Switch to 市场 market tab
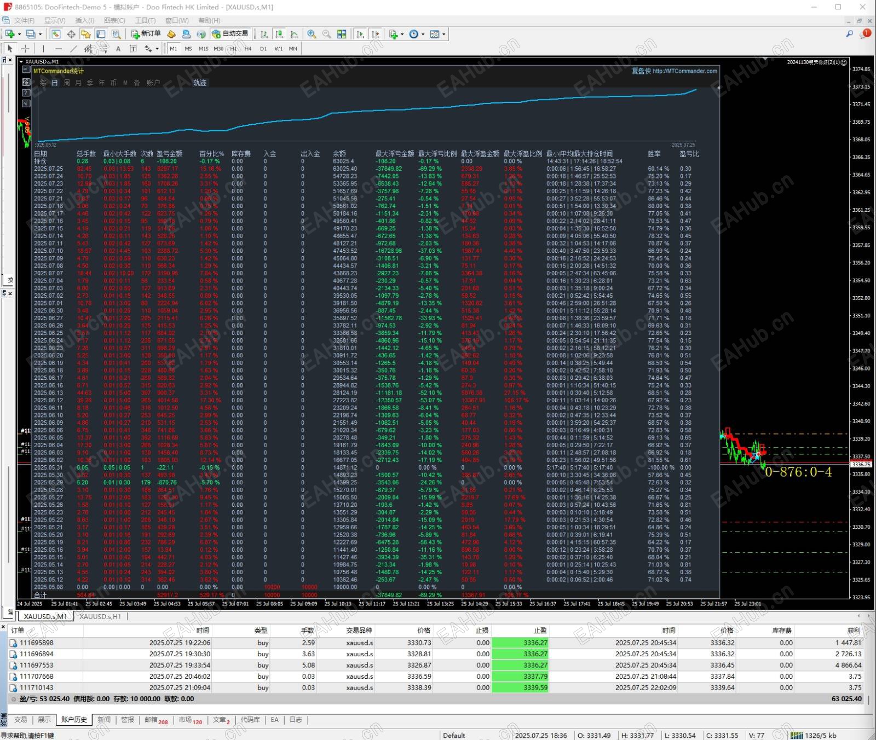This screenshot has height=740, width=876. click(191, 720)
